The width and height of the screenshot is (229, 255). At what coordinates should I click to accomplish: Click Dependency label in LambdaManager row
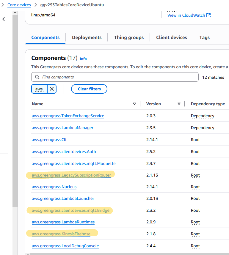(203, 128)
